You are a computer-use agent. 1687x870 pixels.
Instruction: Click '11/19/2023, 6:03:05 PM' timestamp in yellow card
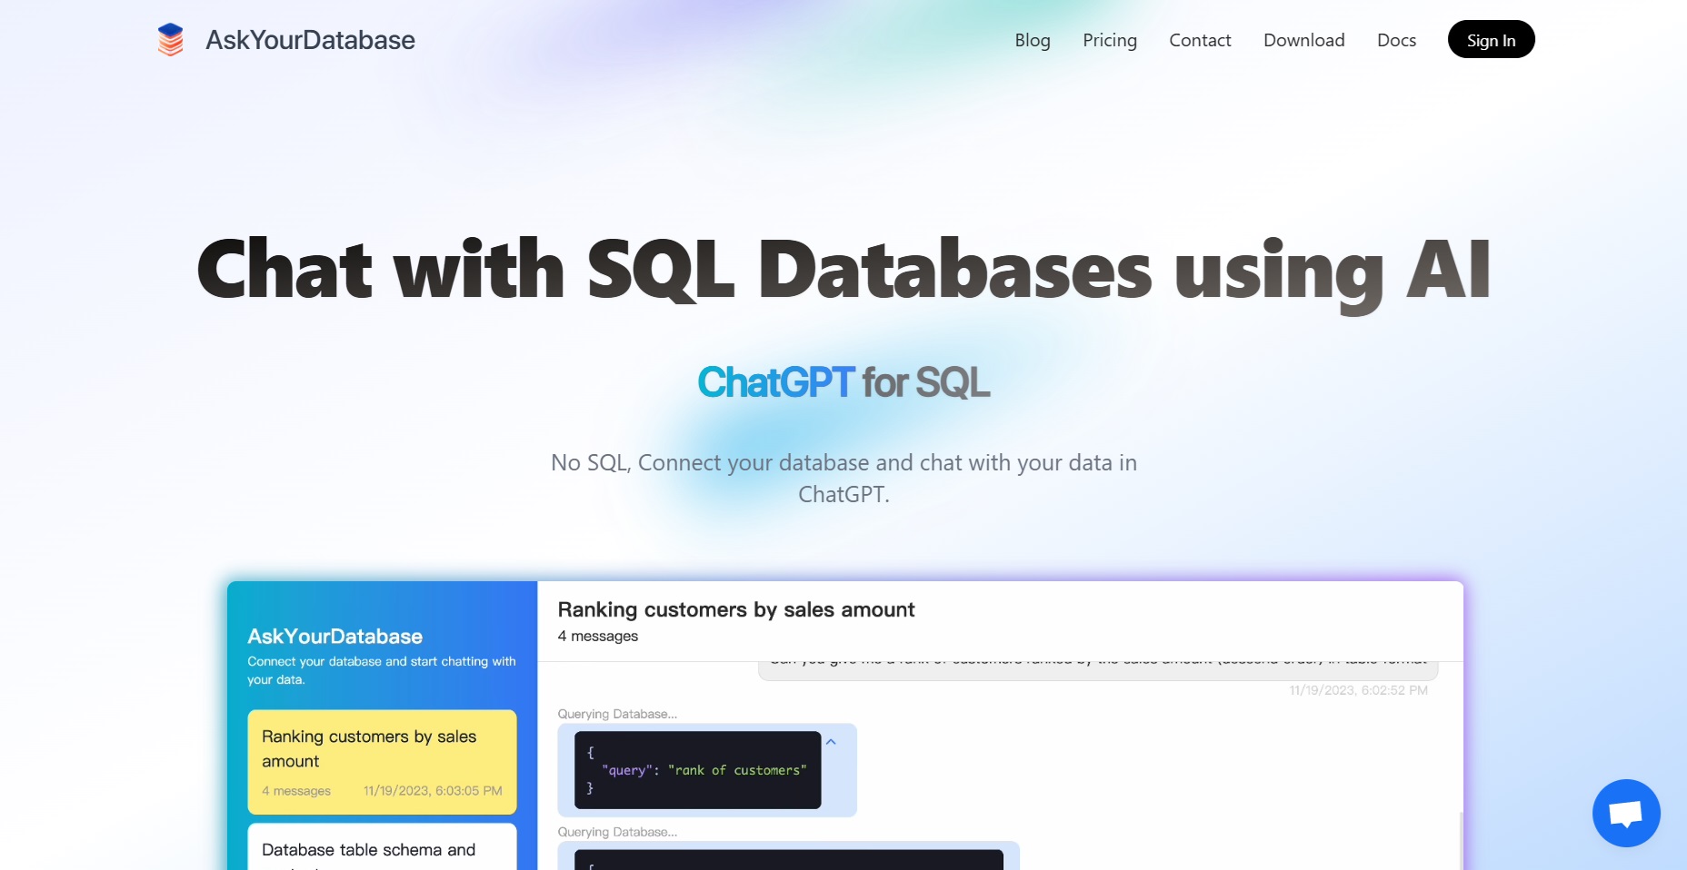(x=433, y=791)
